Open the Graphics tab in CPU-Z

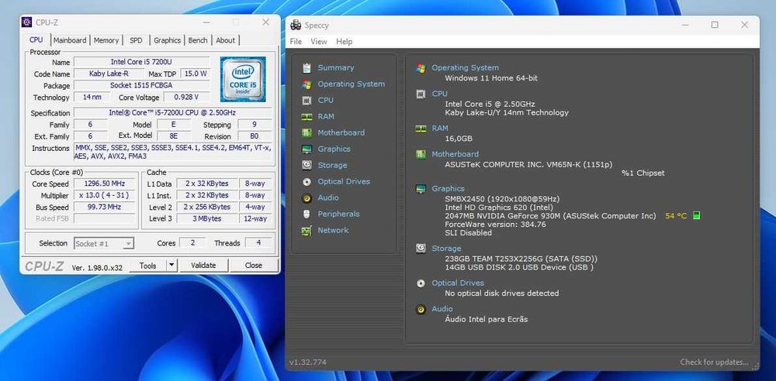pyautogui.click(x=168, y=40)
